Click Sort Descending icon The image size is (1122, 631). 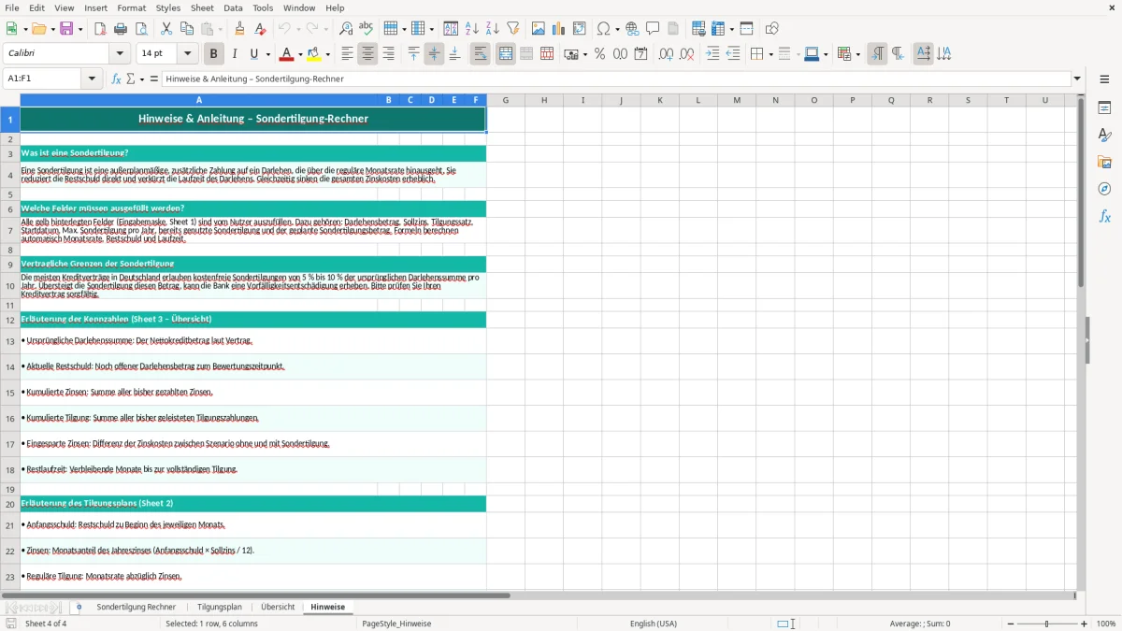[x=493, y=29]
